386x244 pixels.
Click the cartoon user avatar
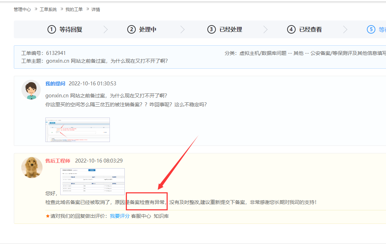(31, 90)
